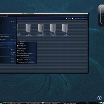Screen dimensions: 104x104
Task: Open the Nautilus-Bilder folder icon
Action: coord(41,28)
